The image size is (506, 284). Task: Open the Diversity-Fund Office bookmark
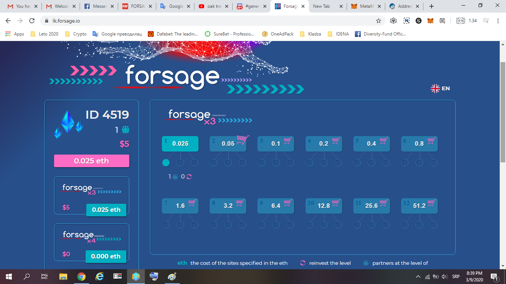380,34
